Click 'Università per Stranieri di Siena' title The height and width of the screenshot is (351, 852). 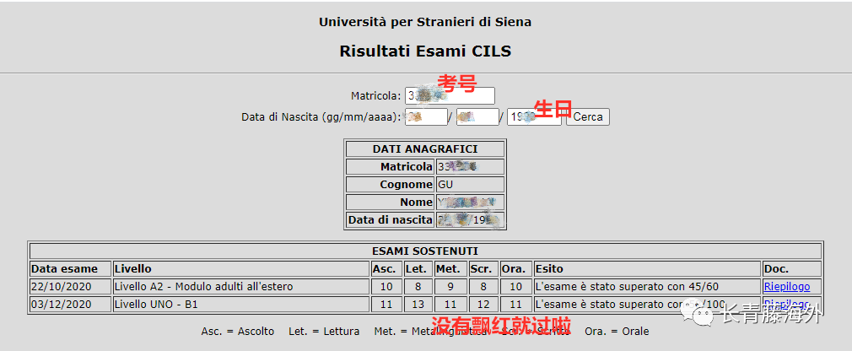click(425, 22)
